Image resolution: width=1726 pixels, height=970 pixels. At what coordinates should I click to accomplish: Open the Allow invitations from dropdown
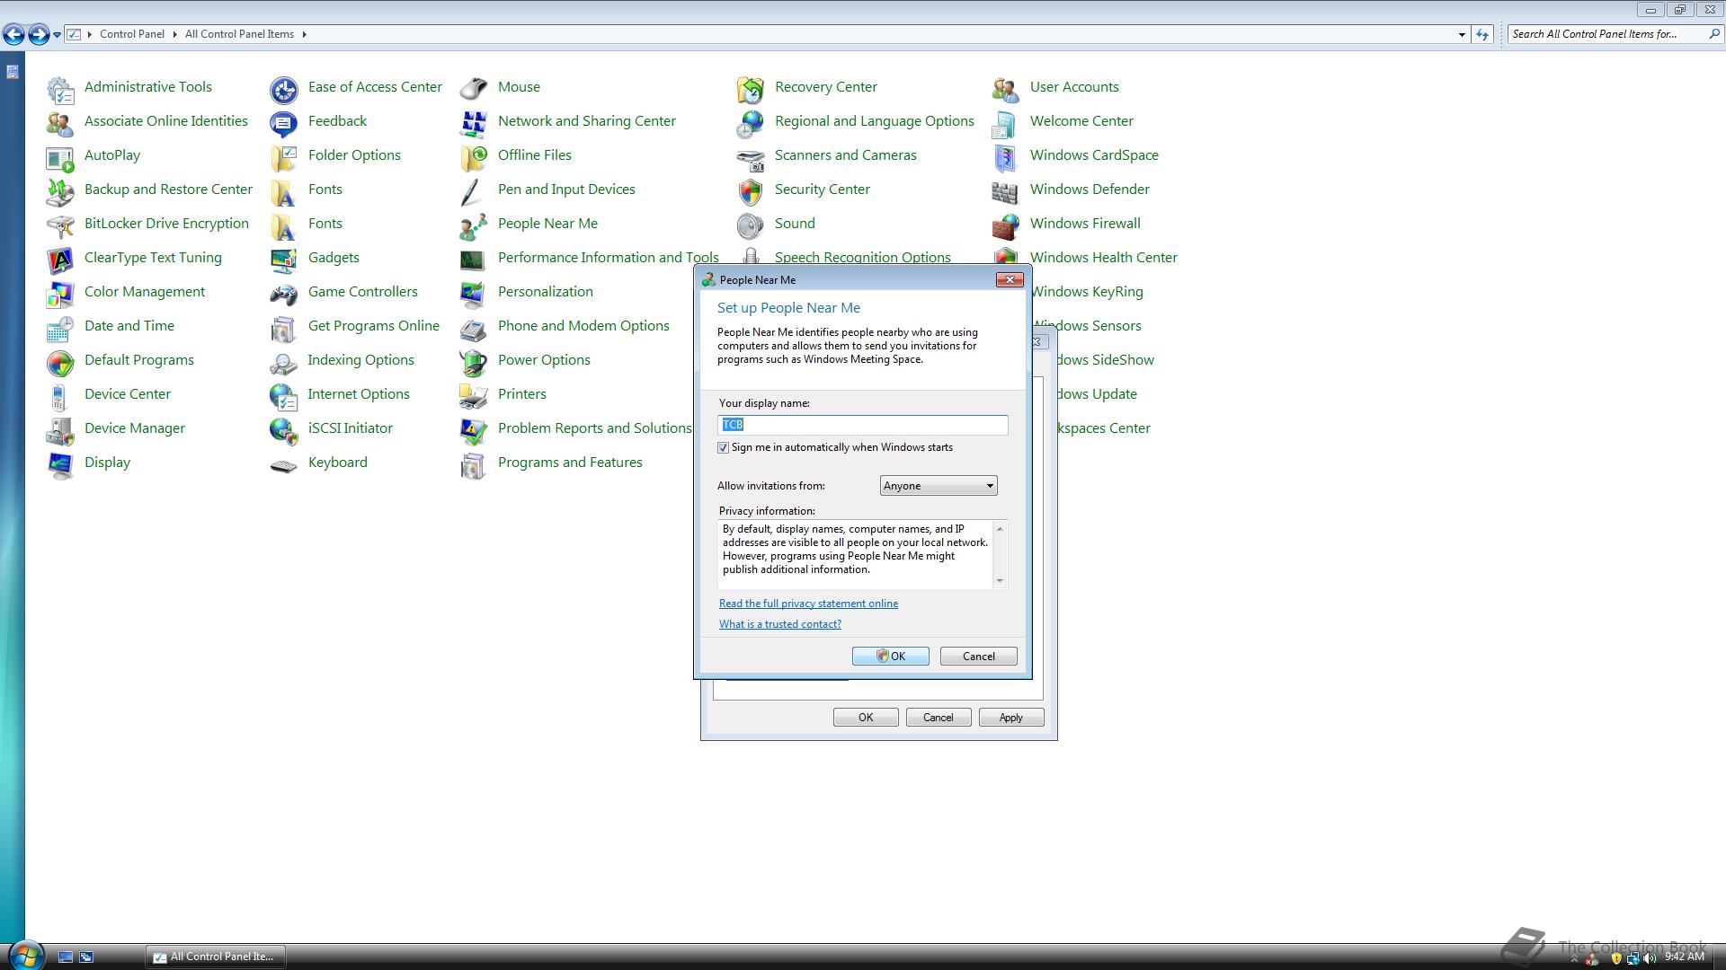pos(938,486)
